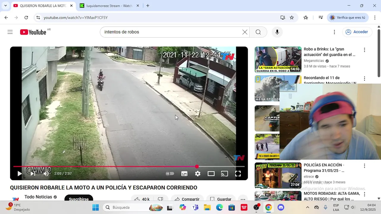Subscribe to Todo Noticias channel

[x=79, y=199]
